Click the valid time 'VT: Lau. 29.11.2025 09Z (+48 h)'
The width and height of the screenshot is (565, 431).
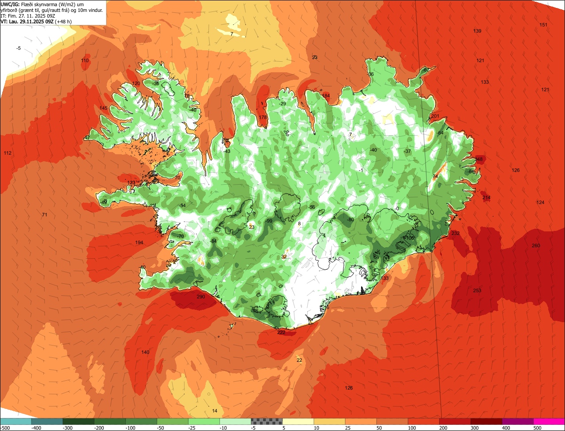click(37, 21)
